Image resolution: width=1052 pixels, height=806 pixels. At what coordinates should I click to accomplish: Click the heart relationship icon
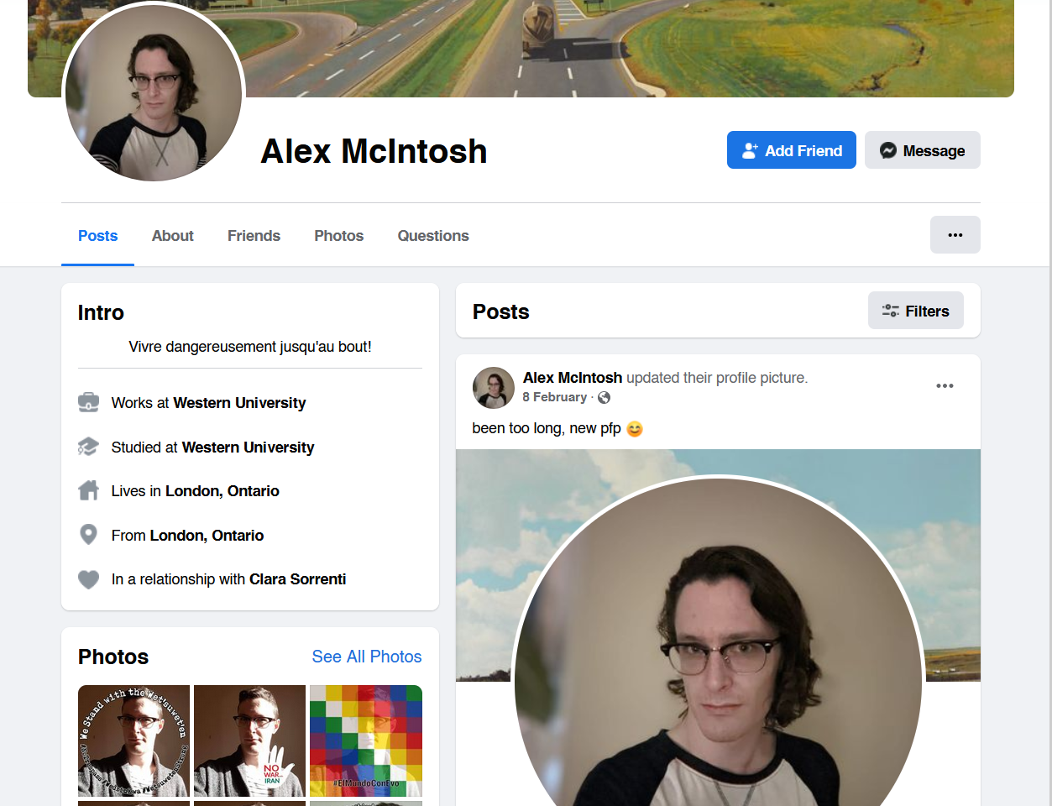pyautogui.click(x=88, y=579)
